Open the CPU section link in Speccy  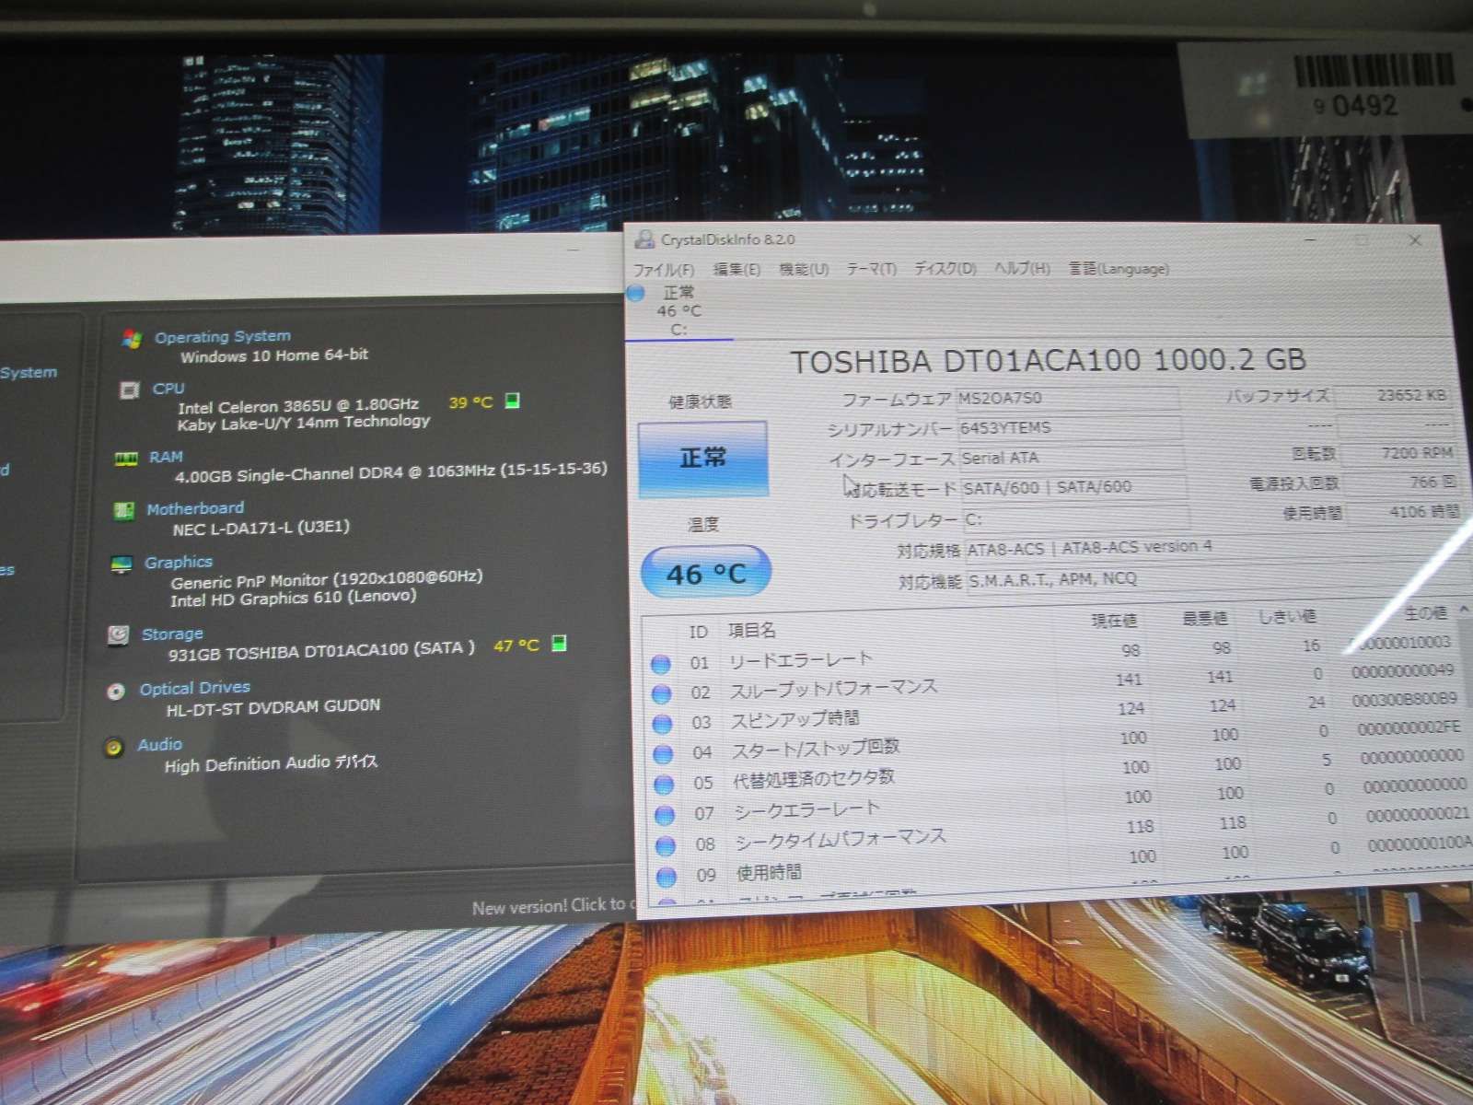coord(168,389)
